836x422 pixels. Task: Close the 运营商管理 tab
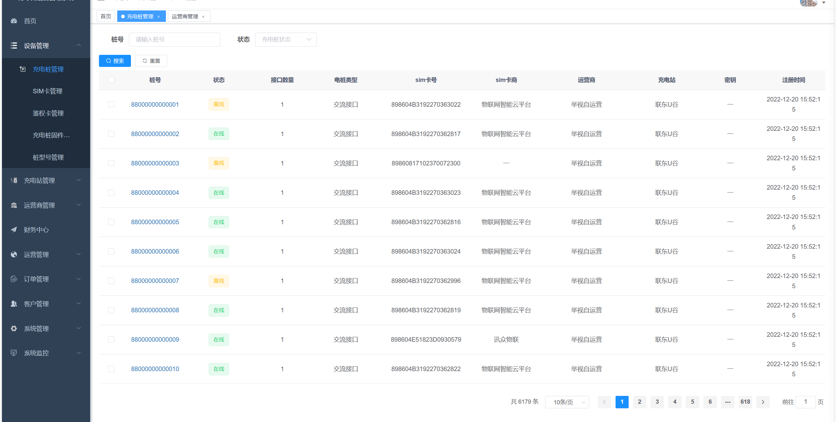[203, 17]
